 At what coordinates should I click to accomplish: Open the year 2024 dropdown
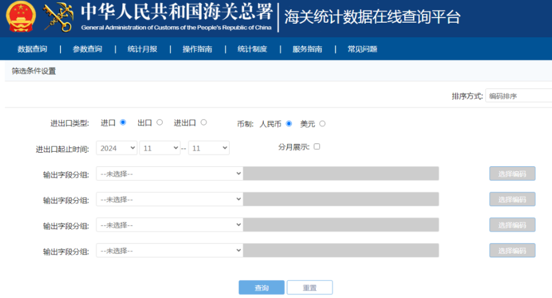[117, 148]
